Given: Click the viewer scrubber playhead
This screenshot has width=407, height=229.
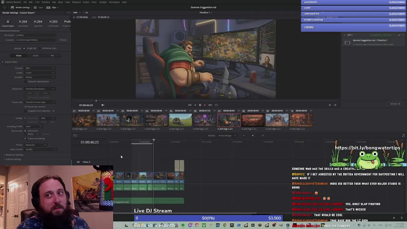Looking at the screenshot, I should pyautogui.click(x=96, y=101).
